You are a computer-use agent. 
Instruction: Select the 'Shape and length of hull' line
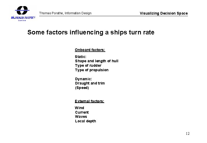click(x=97, y=61)
